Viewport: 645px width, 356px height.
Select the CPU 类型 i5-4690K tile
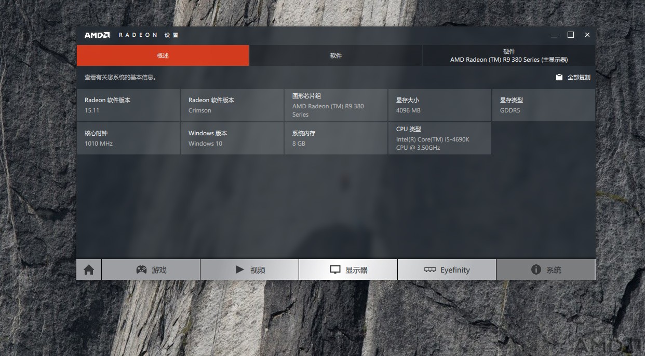[440, 138]
